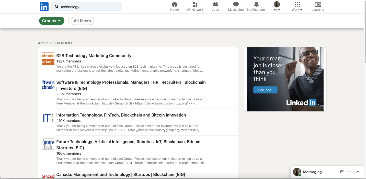Start a new message with the compose icon
Image resolution: width=366 pixels, height=179 pixels.
pos(342,172)
